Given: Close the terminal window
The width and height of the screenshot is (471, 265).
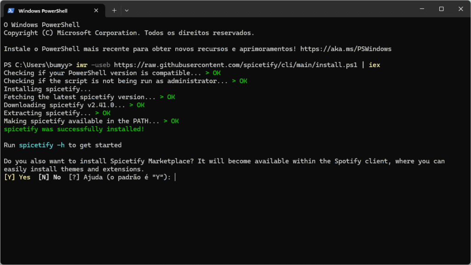Looking at the screenshot, I should coord(460,9).
